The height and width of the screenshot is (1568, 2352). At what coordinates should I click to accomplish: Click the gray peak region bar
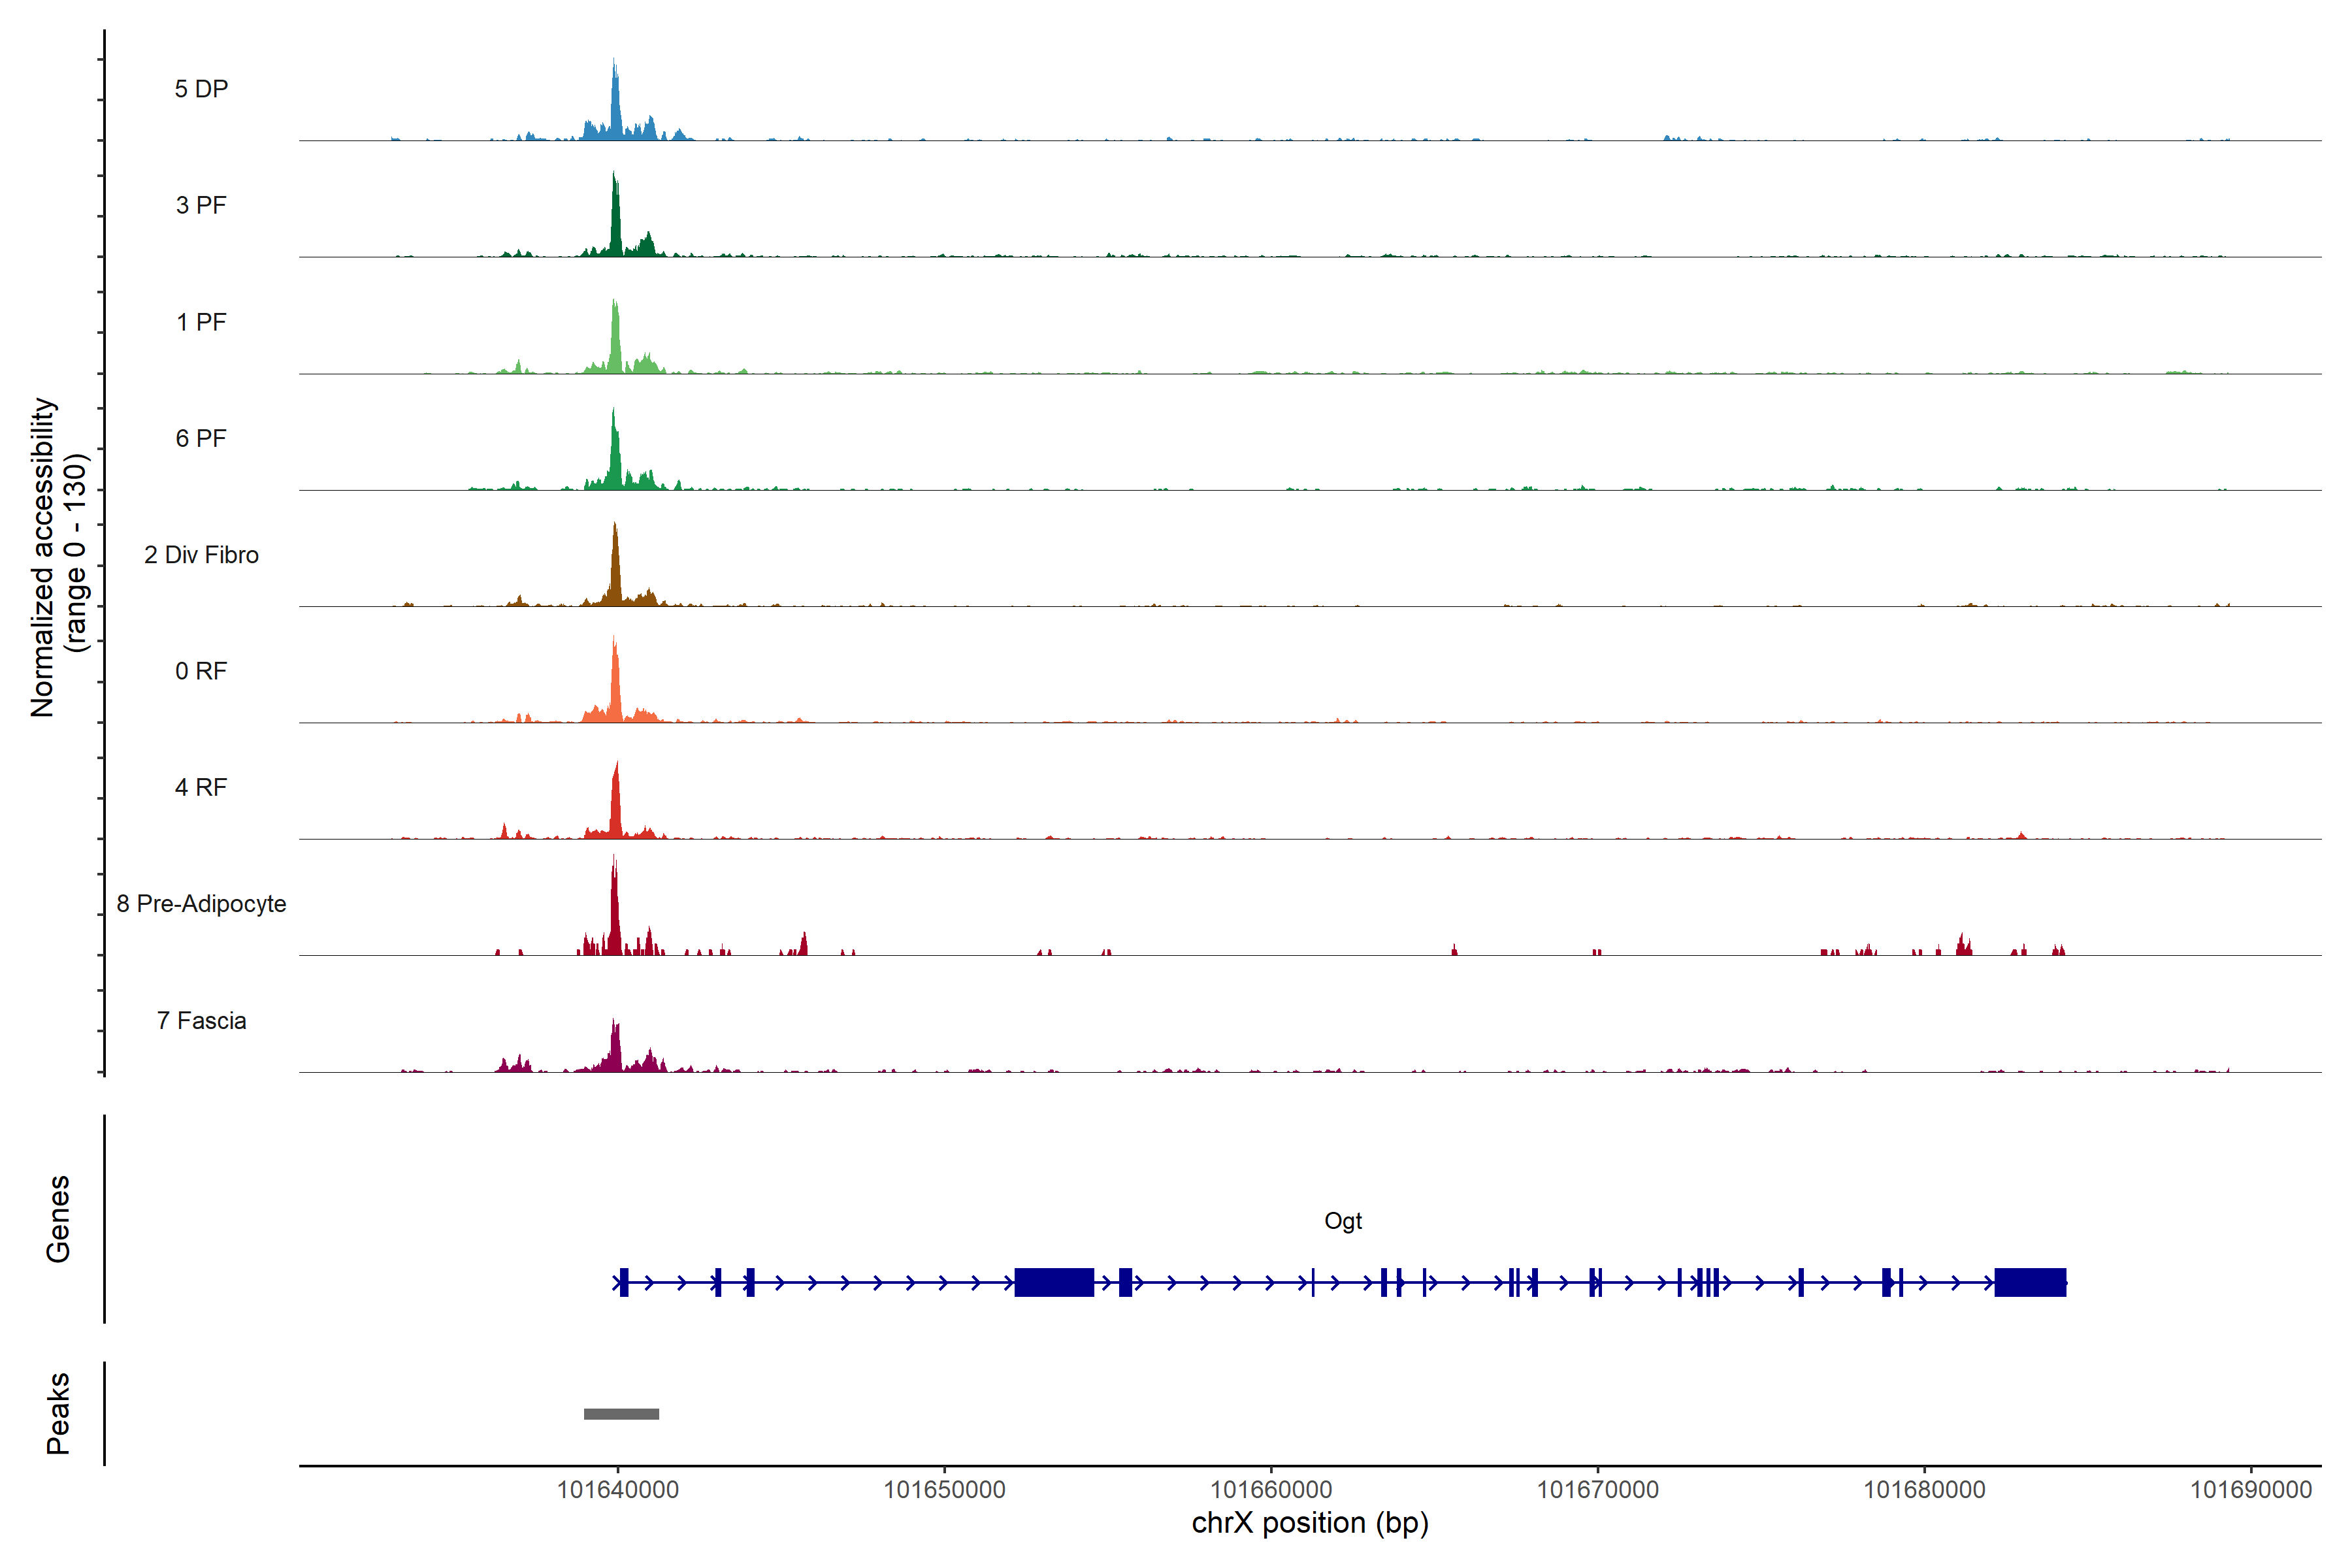[x=621, y=1414]
